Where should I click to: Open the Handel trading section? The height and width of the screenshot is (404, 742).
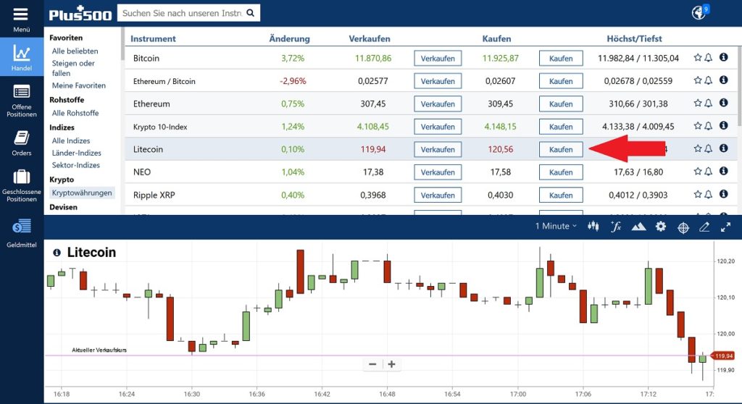pos(21,56)
